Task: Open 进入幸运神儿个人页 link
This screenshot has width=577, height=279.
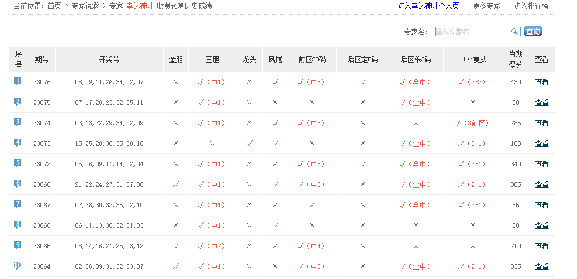Action: click(428, 6)
